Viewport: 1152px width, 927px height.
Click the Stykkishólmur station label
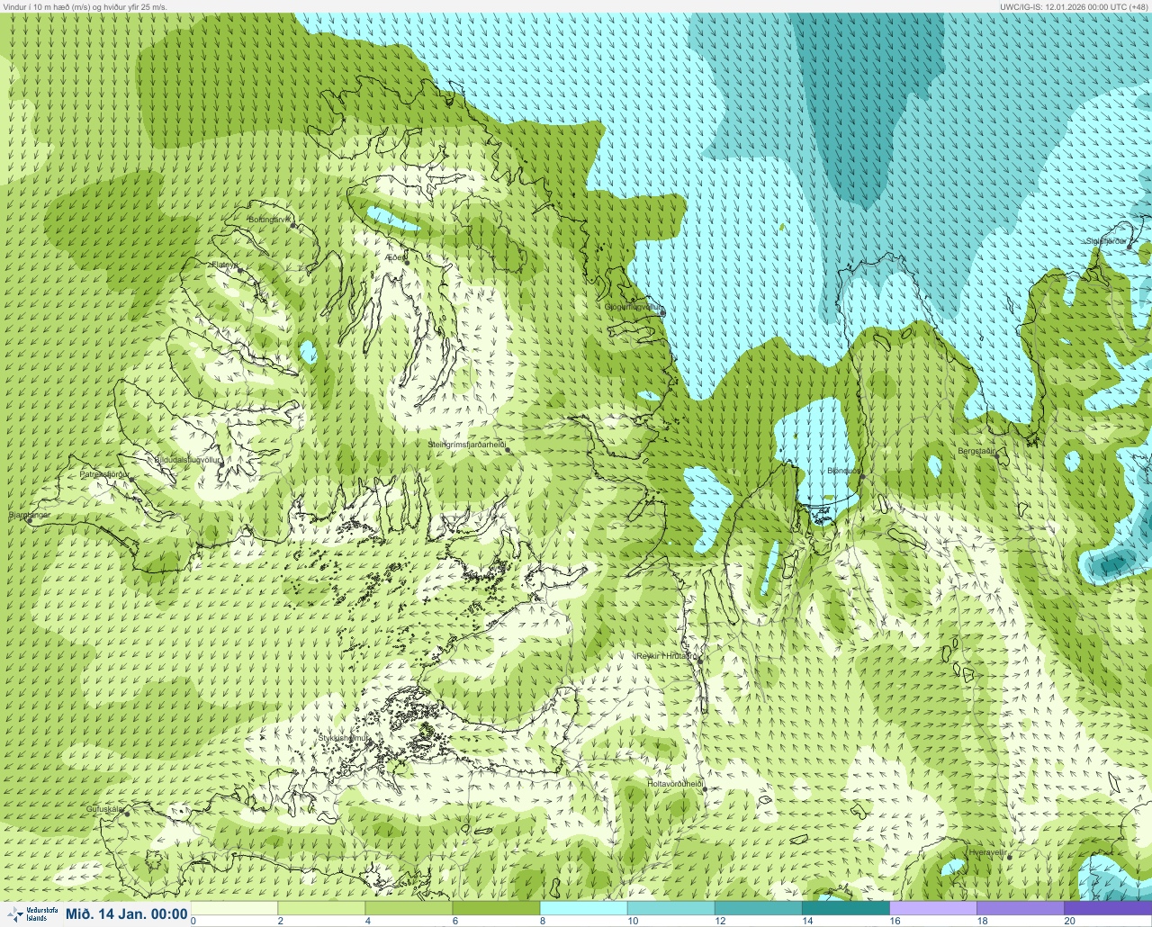point(343,738)
